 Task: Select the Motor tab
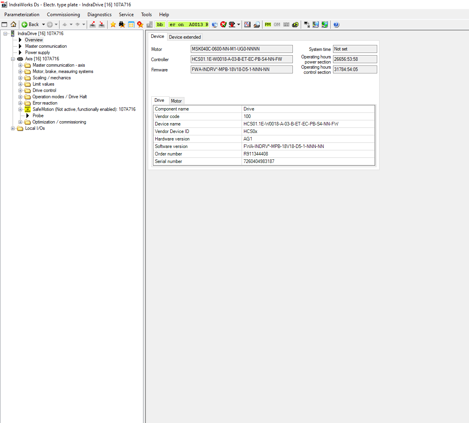point(176,101)
